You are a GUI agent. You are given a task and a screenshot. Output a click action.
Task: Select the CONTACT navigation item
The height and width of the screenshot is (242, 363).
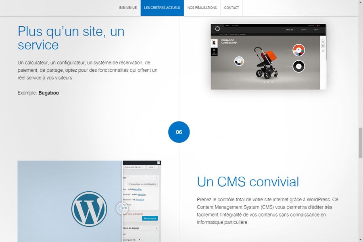(231, 7)
